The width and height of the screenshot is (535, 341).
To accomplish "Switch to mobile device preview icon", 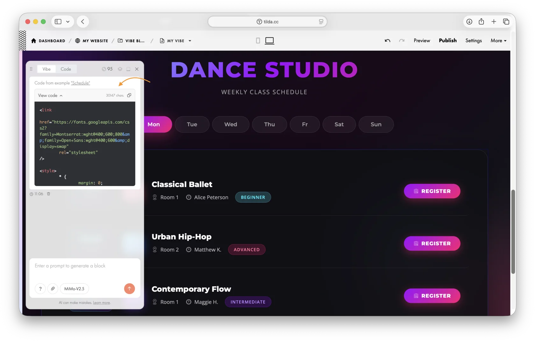I will (258, 40).
